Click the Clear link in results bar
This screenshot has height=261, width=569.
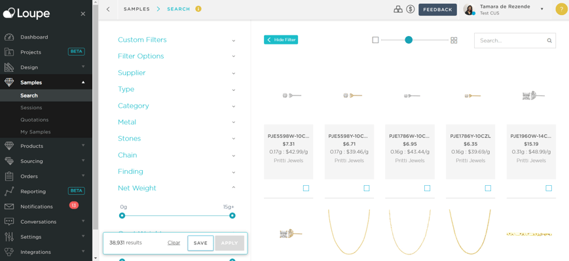pyautogui.click(x=174, y=243)
